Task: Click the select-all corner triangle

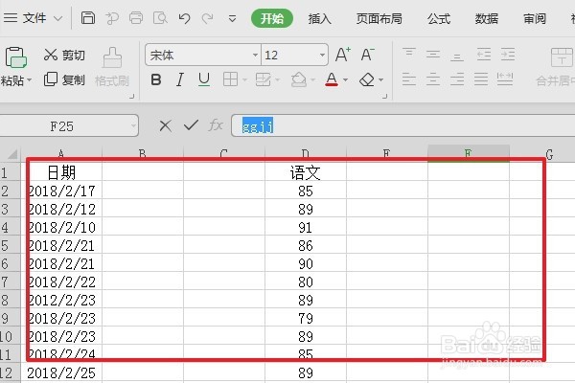Action: (x=12, y=154)
